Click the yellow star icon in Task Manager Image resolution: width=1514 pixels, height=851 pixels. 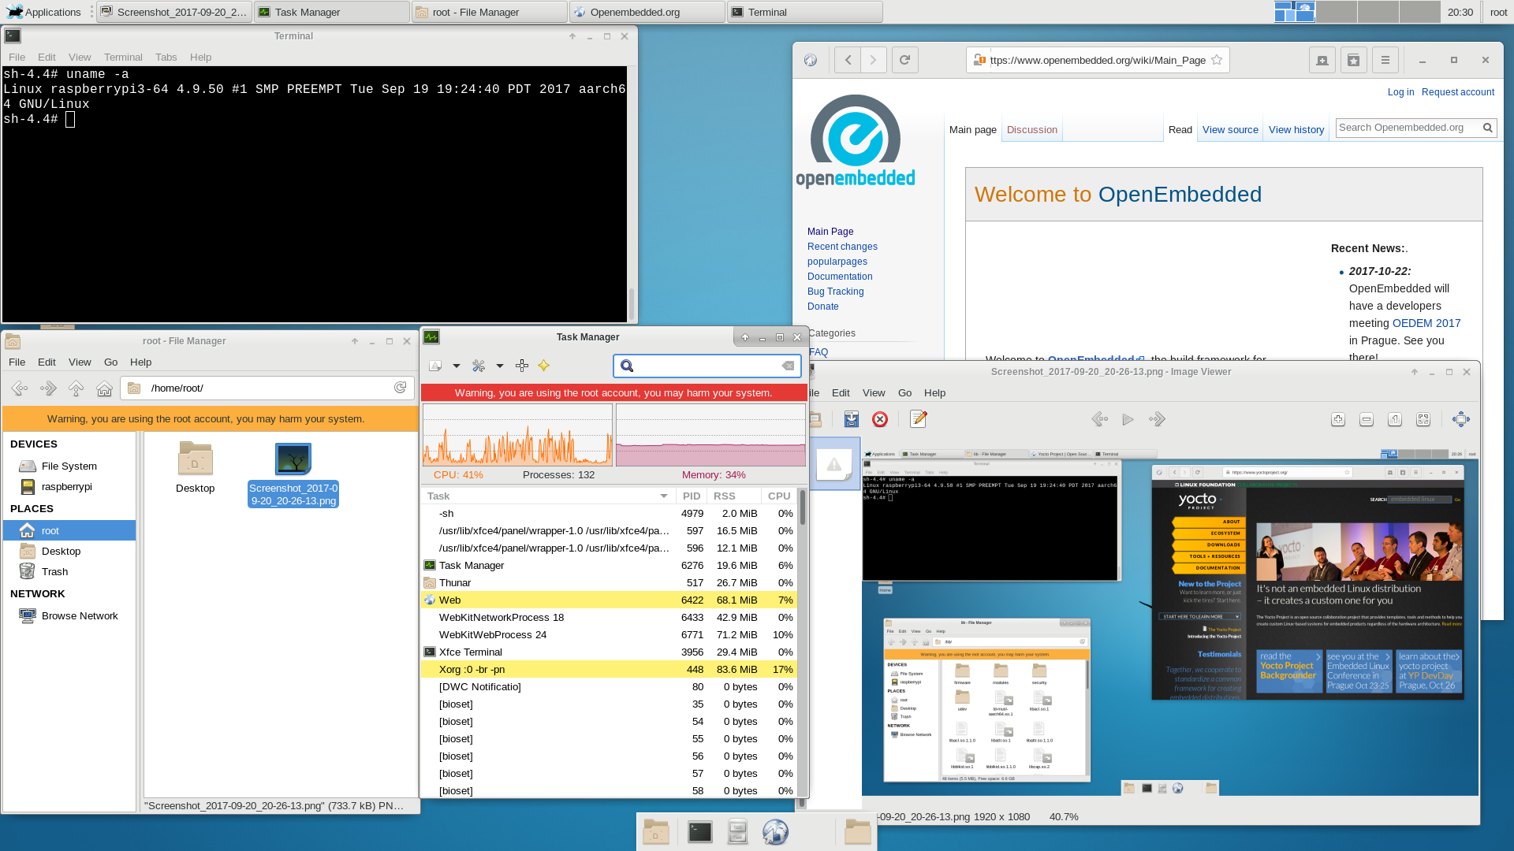[x=544, y=366]
